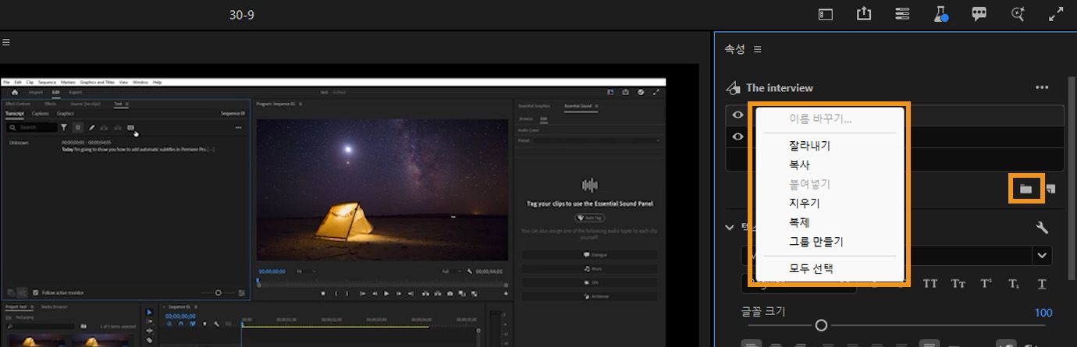The width and height of the screenshot is (1077, 347).
Task: Click the folder create-group icon
Action: click(1025, 189)
